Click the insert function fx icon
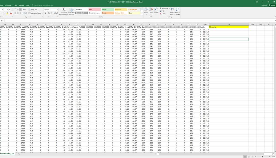This screenshot has height=158, width=276. point(2,20)
